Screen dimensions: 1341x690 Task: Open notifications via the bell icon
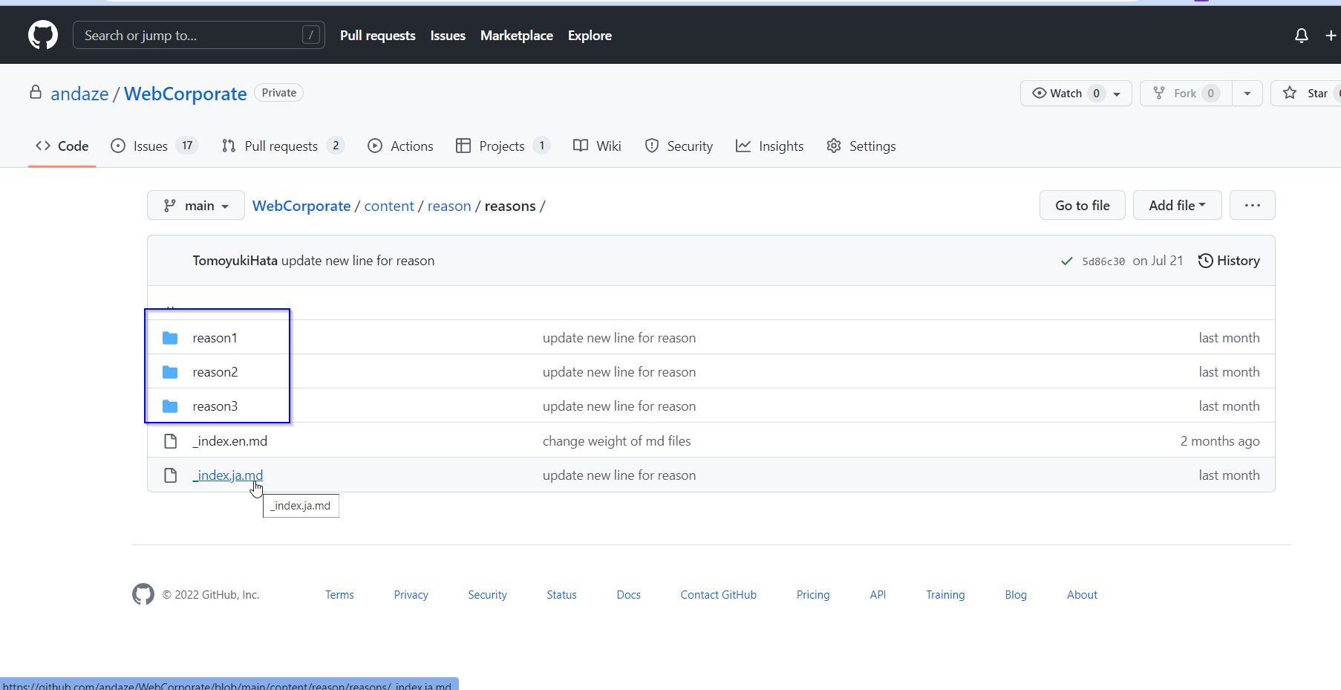pos(1301,35)
